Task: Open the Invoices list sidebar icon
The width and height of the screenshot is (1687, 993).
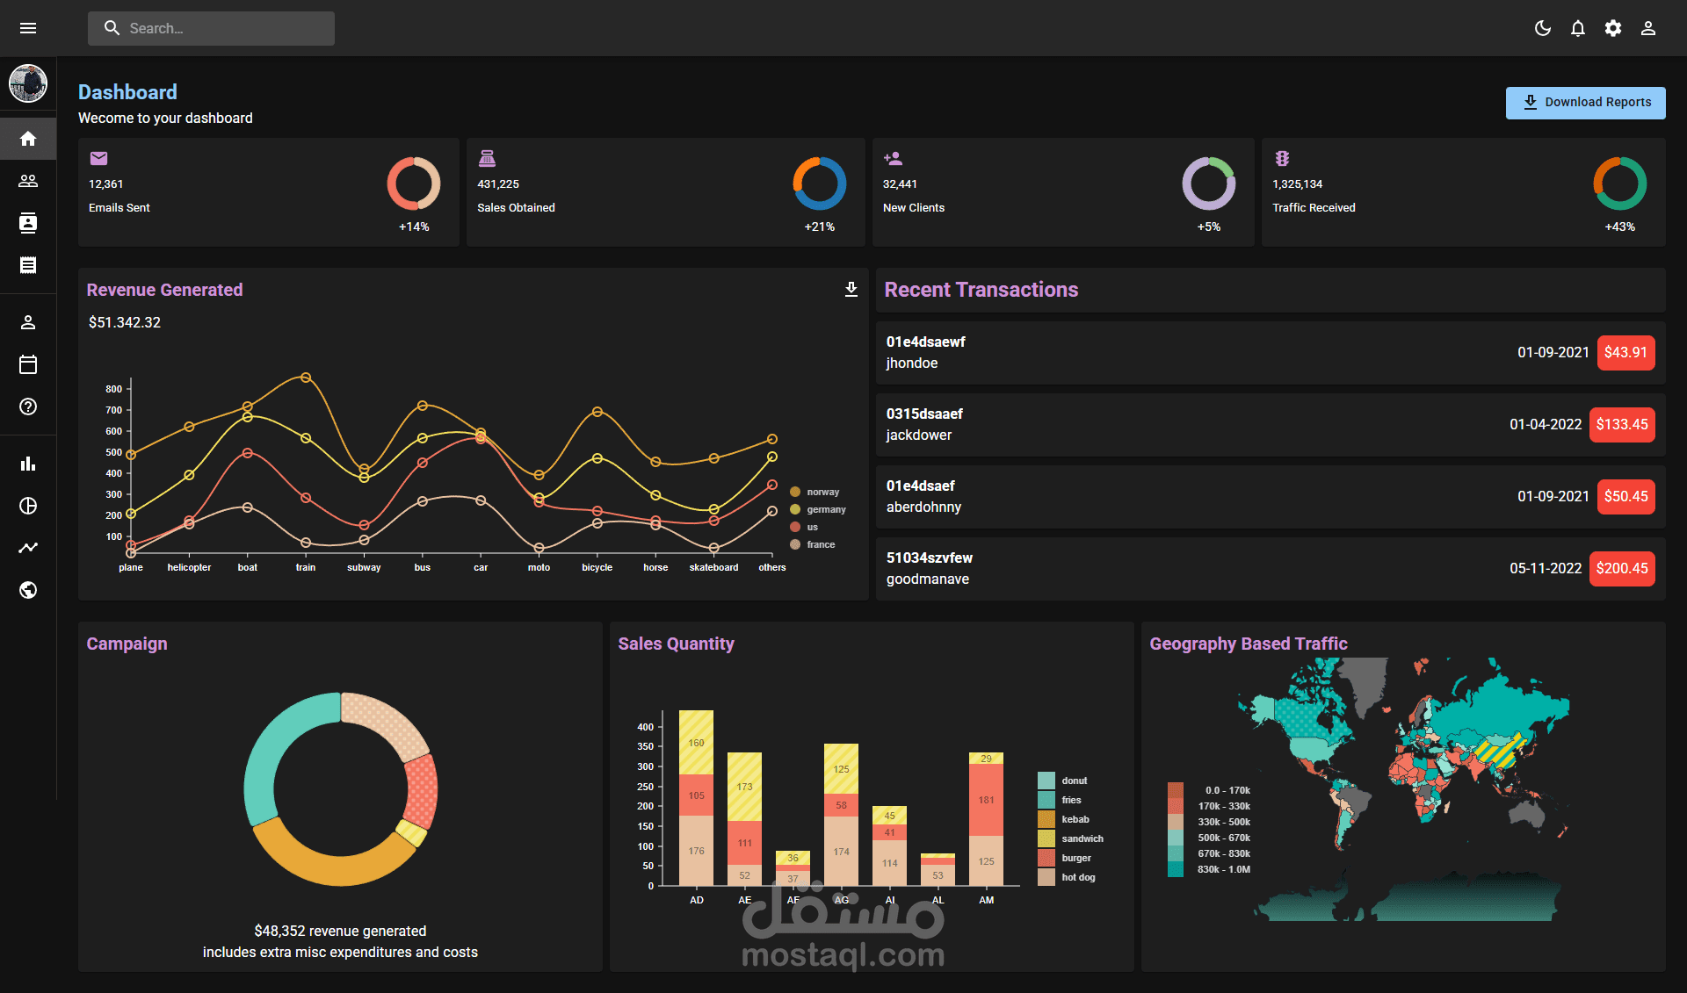Action: click(x=28, y=265)
